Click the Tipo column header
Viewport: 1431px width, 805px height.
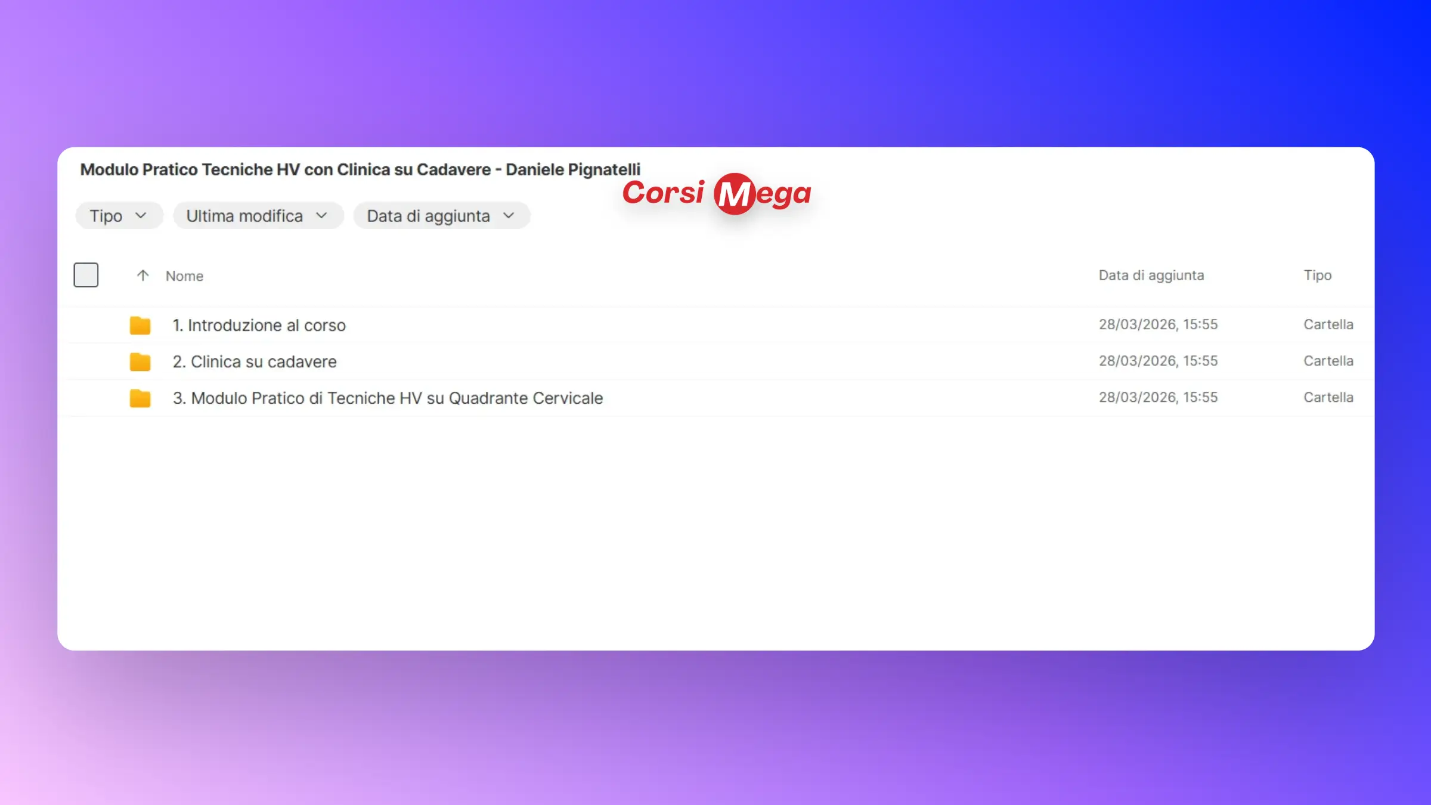point(1317,275)
